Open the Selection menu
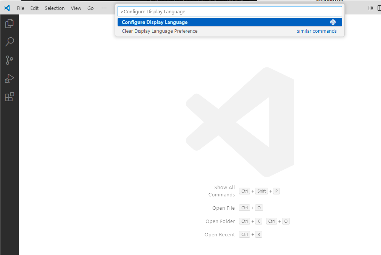 pyautogui.click(x=55, y=8)
